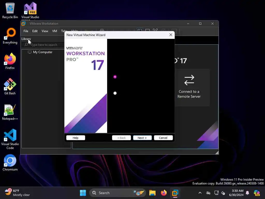Click the Cancel button in wizard

click(163, 138)
